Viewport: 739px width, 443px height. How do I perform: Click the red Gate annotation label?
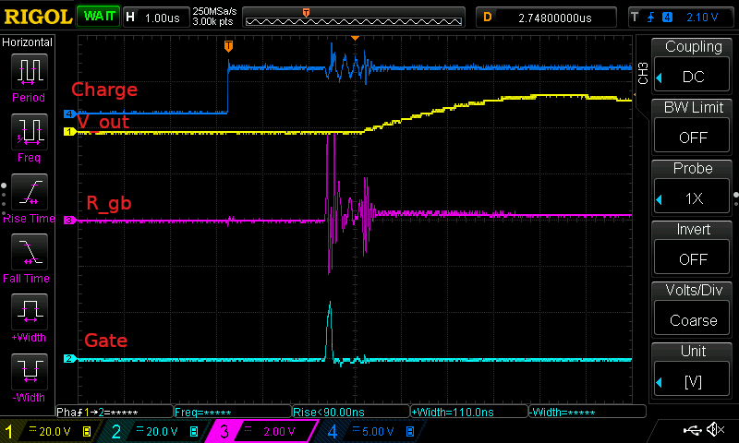click(x=105, y=341)
